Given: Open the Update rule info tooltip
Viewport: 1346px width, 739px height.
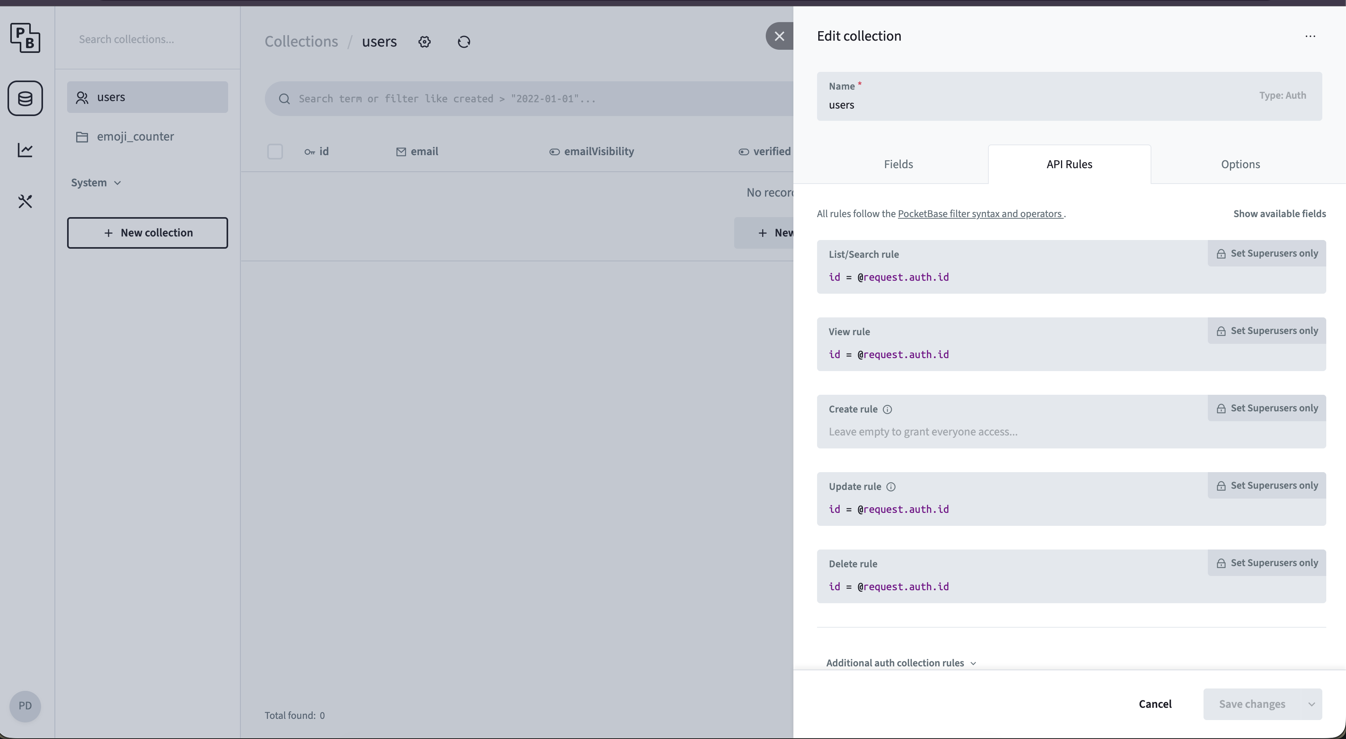Looking at the screenshot, I should (890, 487).
